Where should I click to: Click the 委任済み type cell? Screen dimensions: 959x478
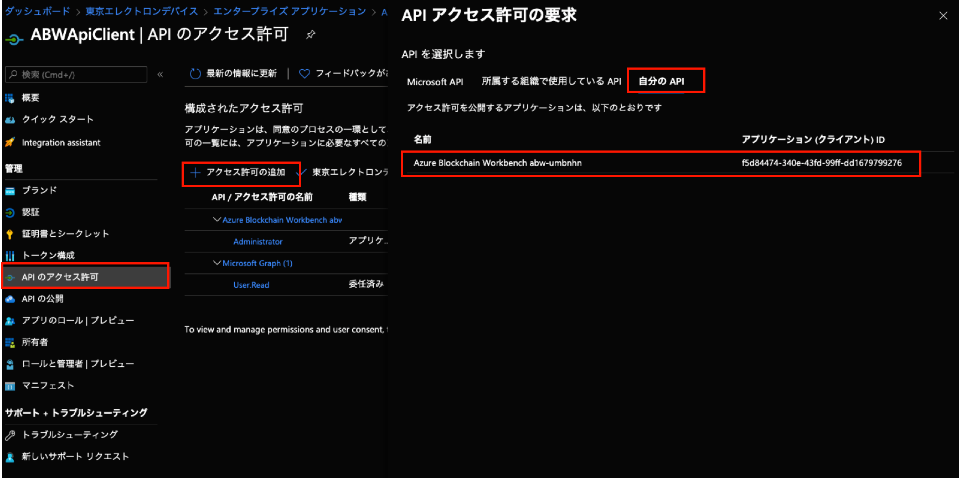pos(366,284)
